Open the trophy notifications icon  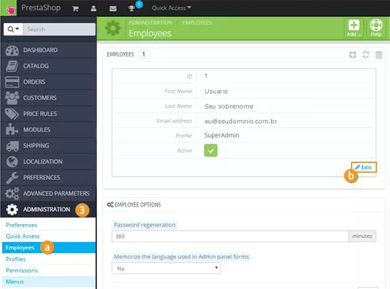[131, 8]
